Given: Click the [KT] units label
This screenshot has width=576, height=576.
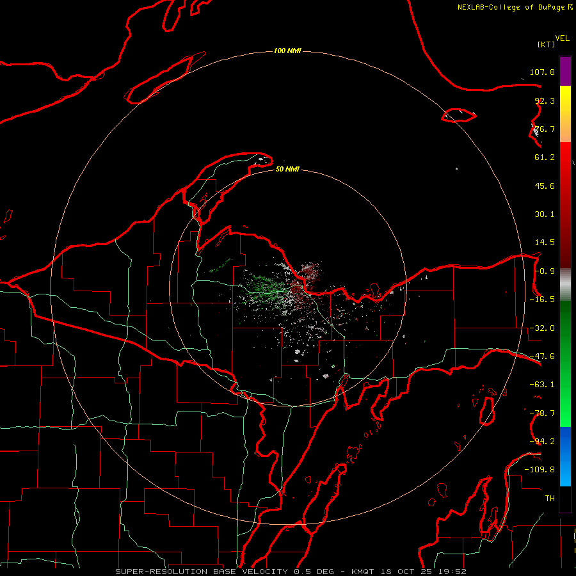Looking at the screenshot, I should coord(547,44).
